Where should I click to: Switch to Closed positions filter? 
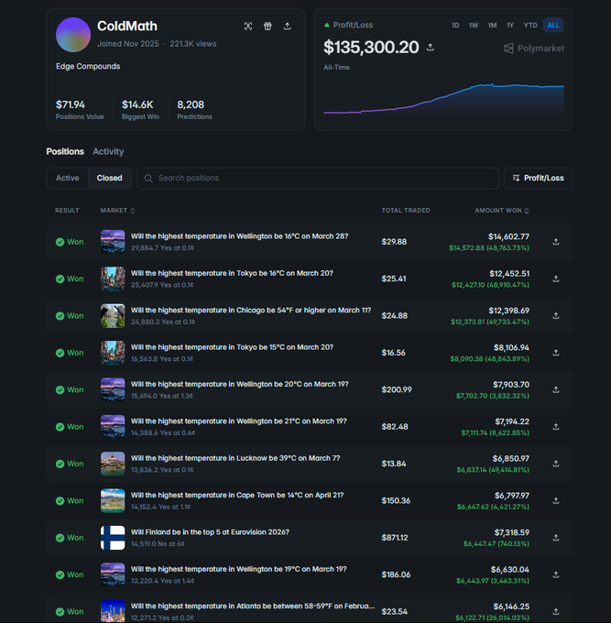click(109, 178)
